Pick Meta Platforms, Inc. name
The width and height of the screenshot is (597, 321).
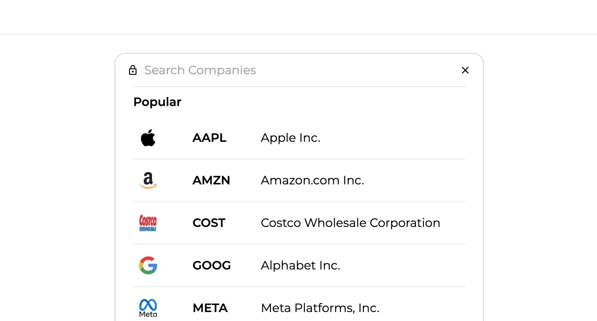pyautogui.click(x=320, y=308)
